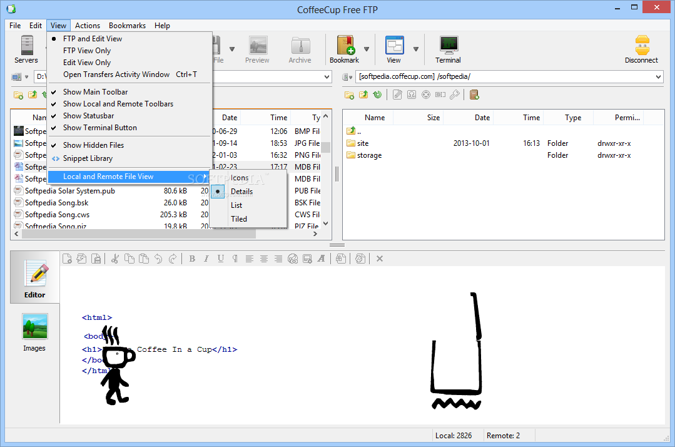Image resolution: width=675 pixels, height=447 pixels.
Task: Insert link icon in editor toolbar
Action: (293, 259)
